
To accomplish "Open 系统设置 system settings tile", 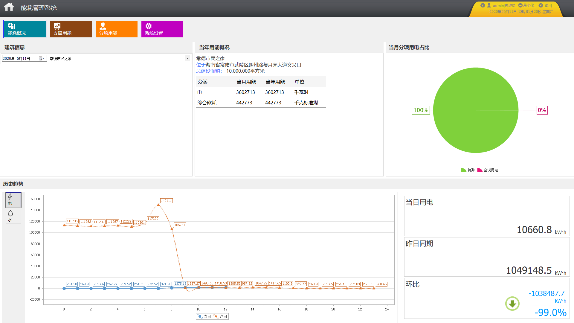I will point(162,29).
